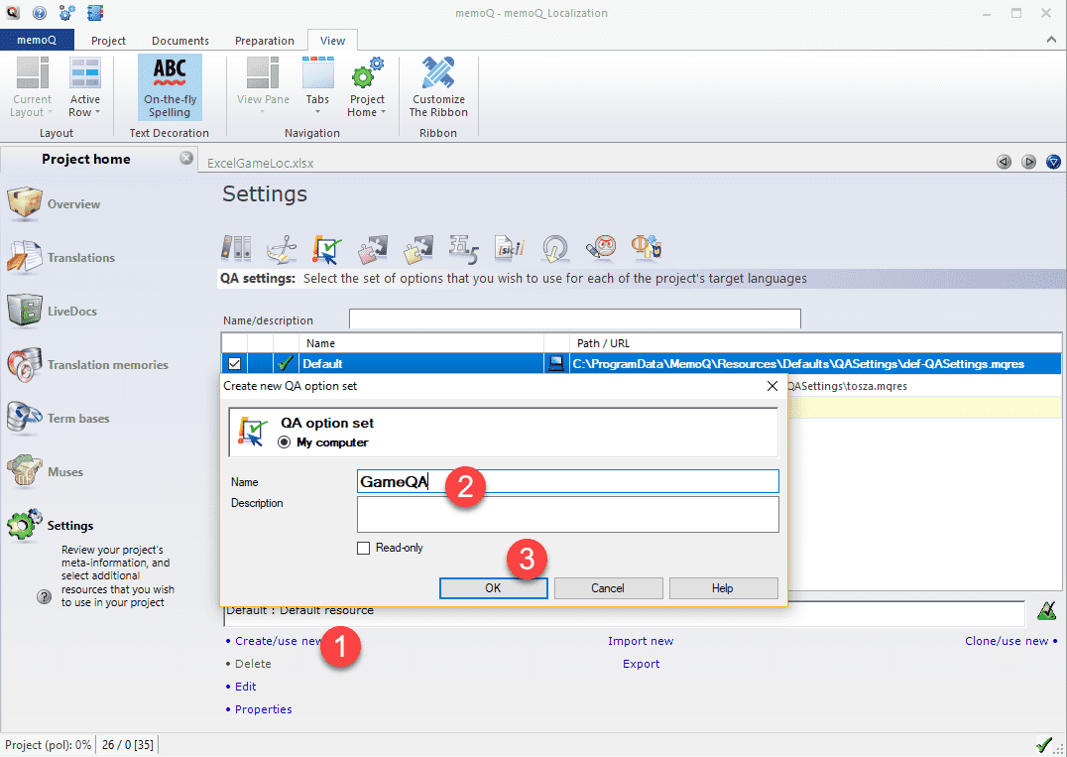
Task: Click the Properties link
Action: tap(264, 709)
